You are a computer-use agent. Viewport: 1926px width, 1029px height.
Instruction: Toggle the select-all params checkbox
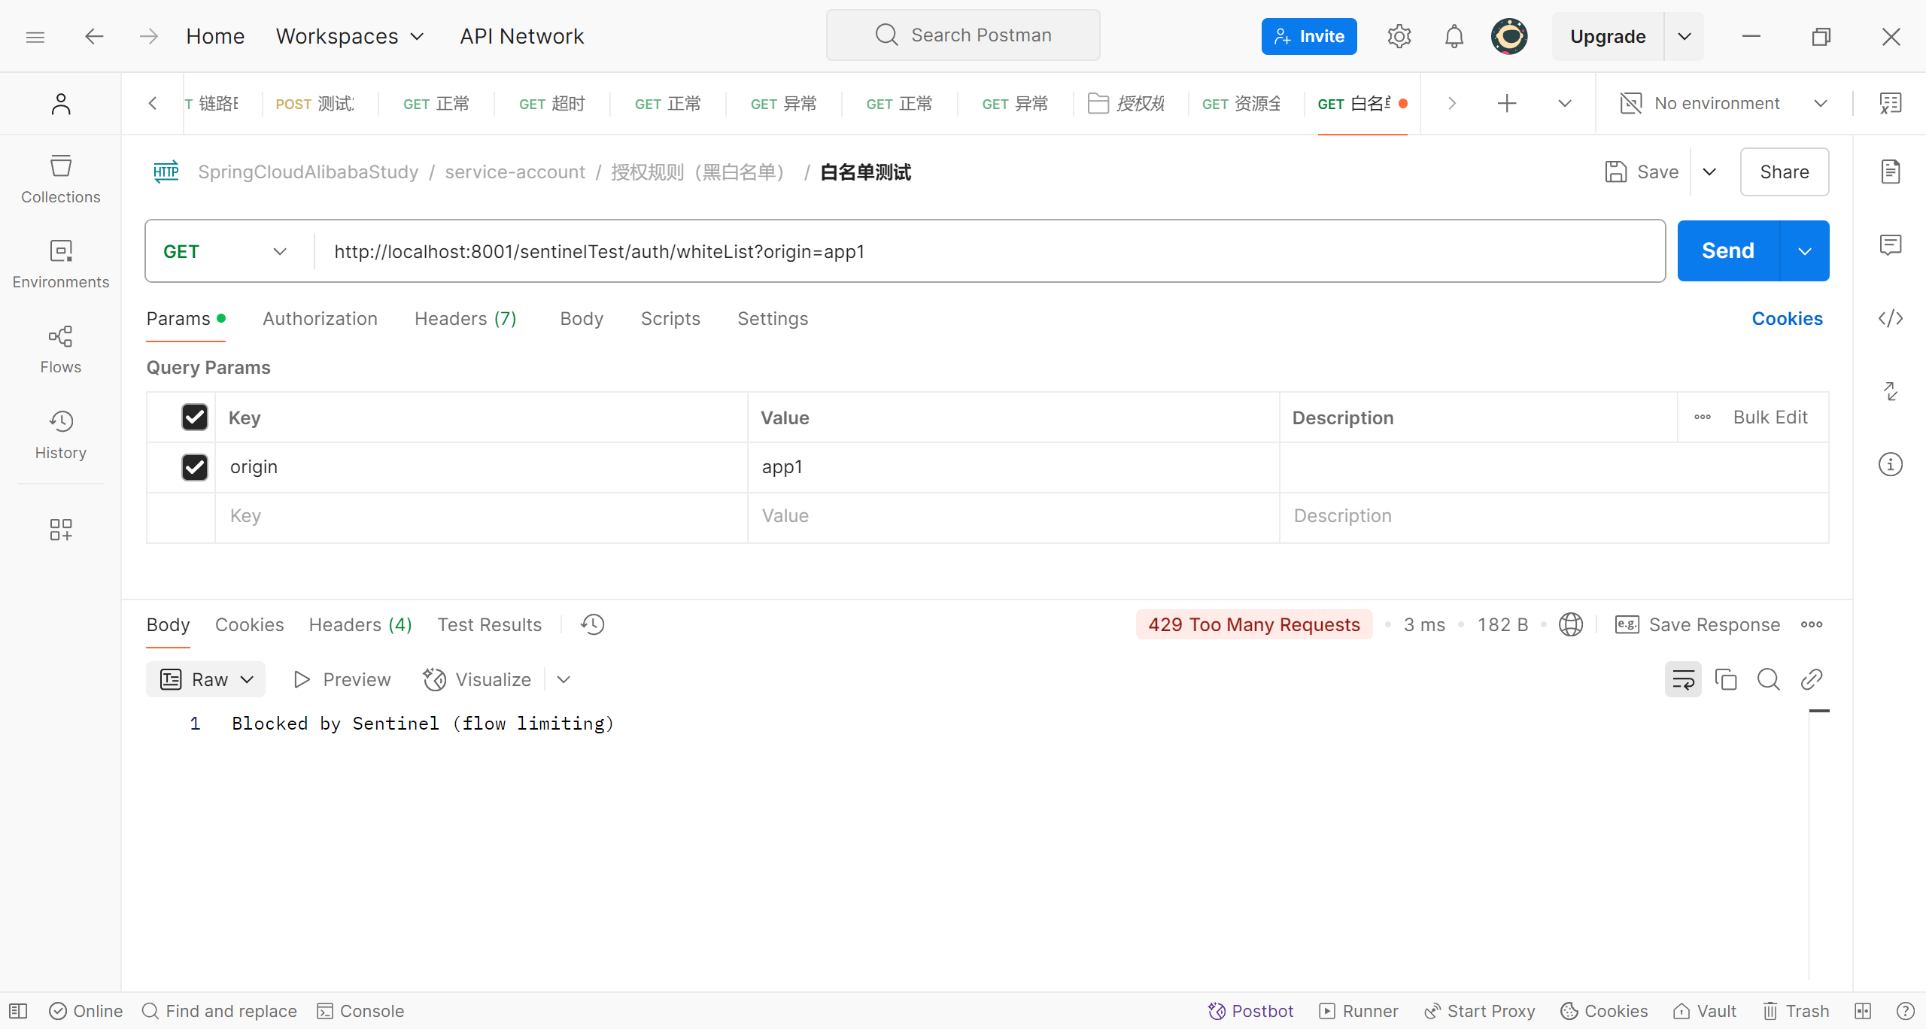(195, 417)
